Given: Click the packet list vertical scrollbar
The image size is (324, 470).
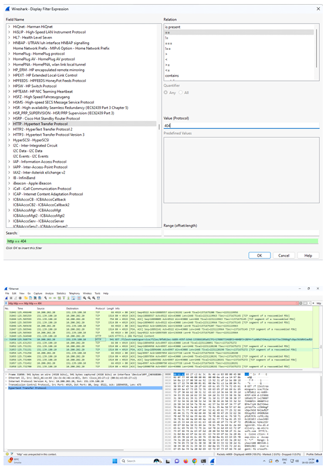Looking at the screenshot, I should tap(320, 347).
